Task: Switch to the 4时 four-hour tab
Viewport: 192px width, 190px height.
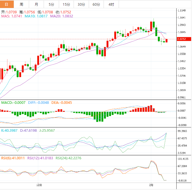Action: tap(111, 4)
